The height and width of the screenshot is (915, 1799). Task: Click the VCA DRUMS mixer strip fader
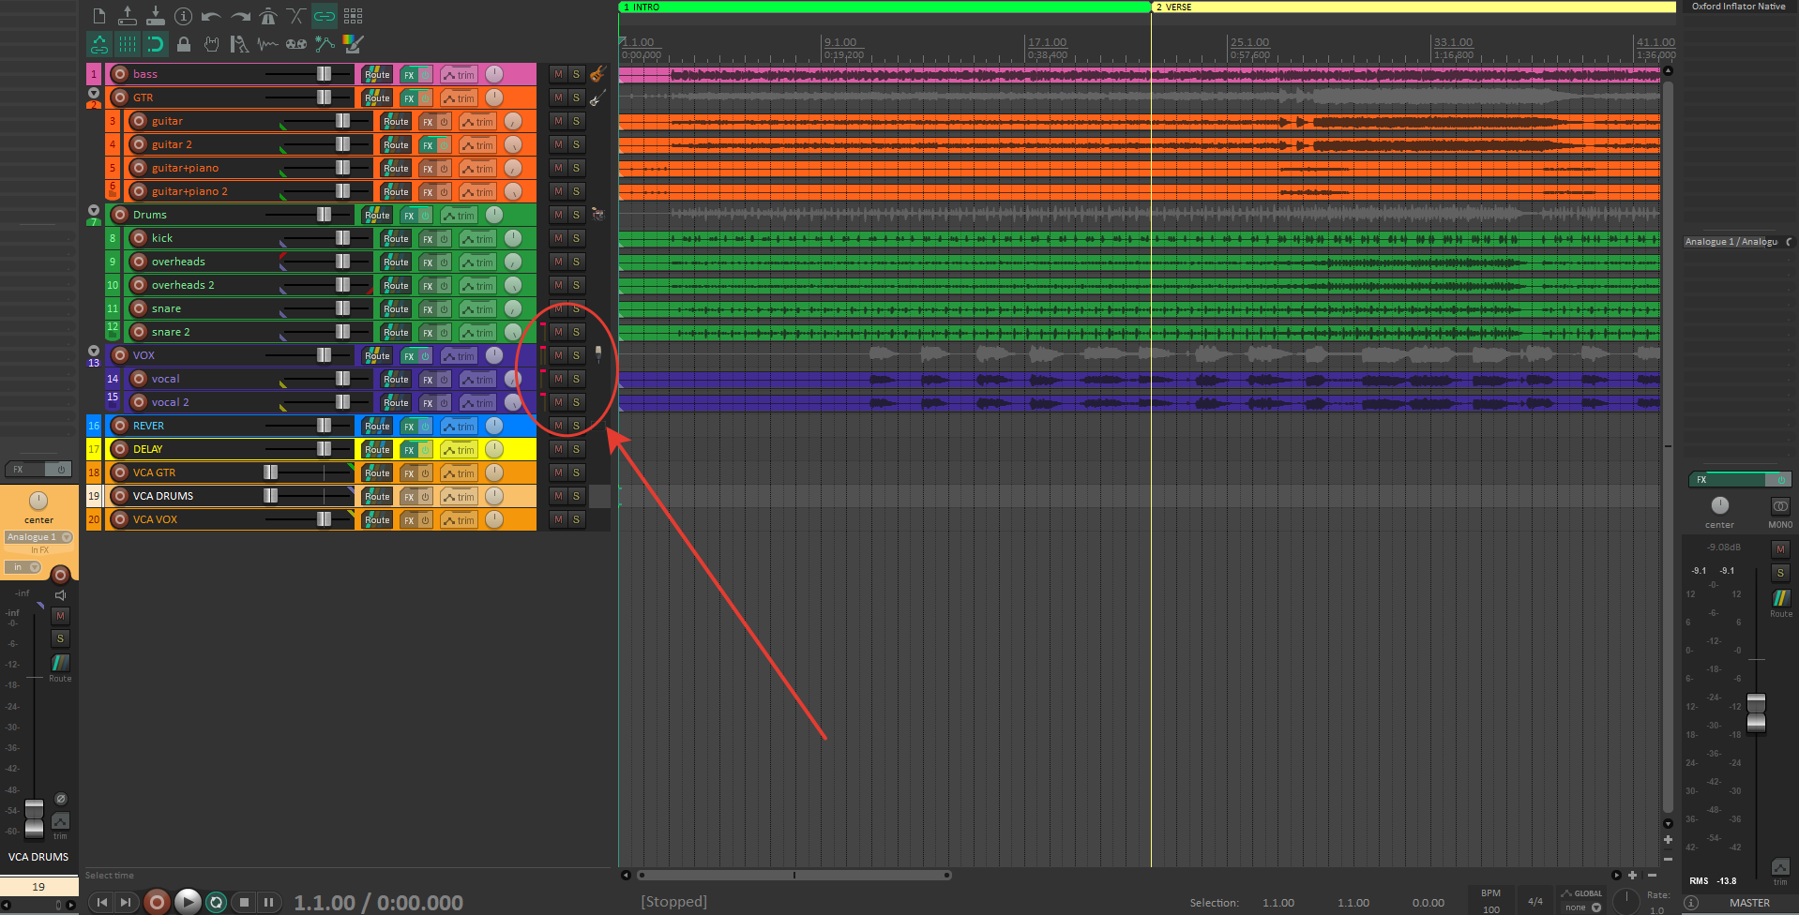click(34, 818)
